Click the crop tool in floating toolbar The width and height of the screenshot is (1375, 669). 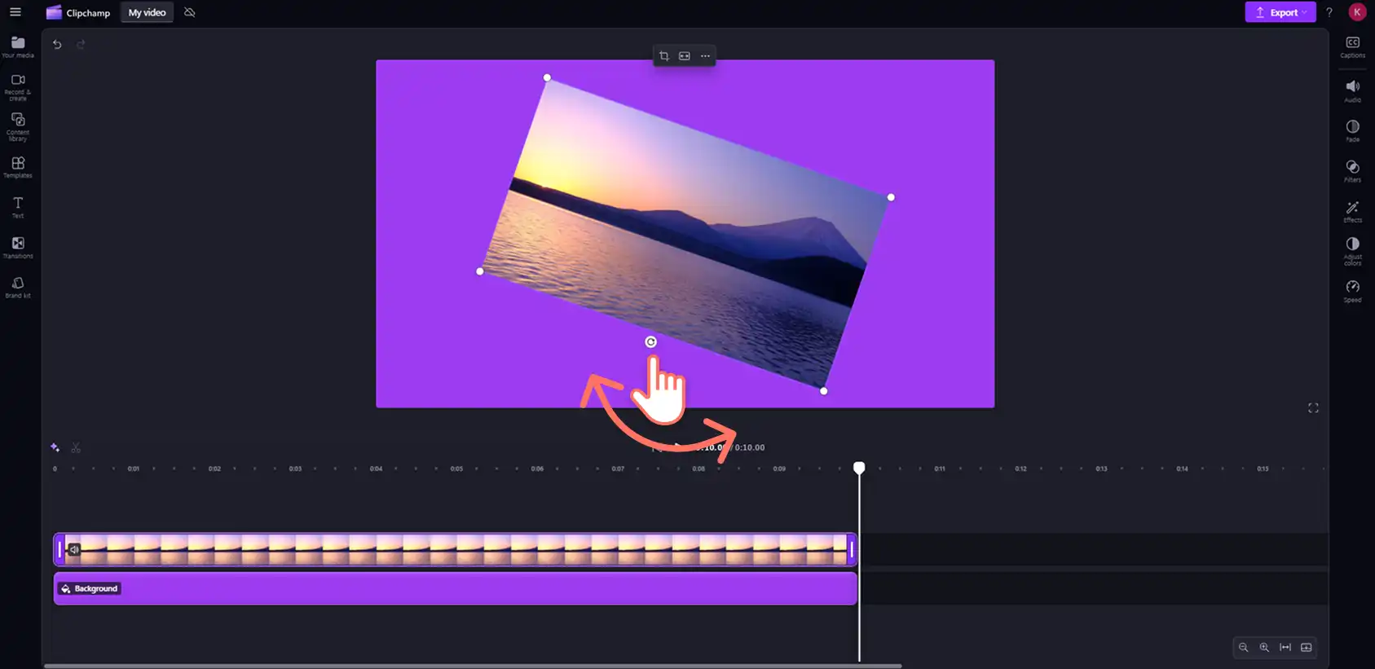663,56
